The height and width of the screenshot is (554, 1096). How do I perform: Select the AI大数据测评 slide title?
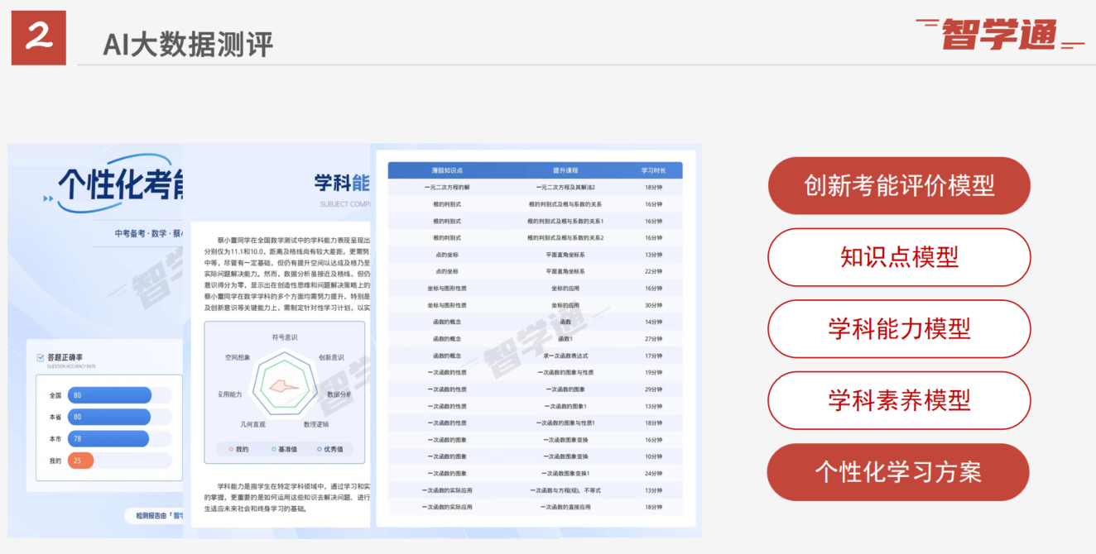(x=187, y=44)
